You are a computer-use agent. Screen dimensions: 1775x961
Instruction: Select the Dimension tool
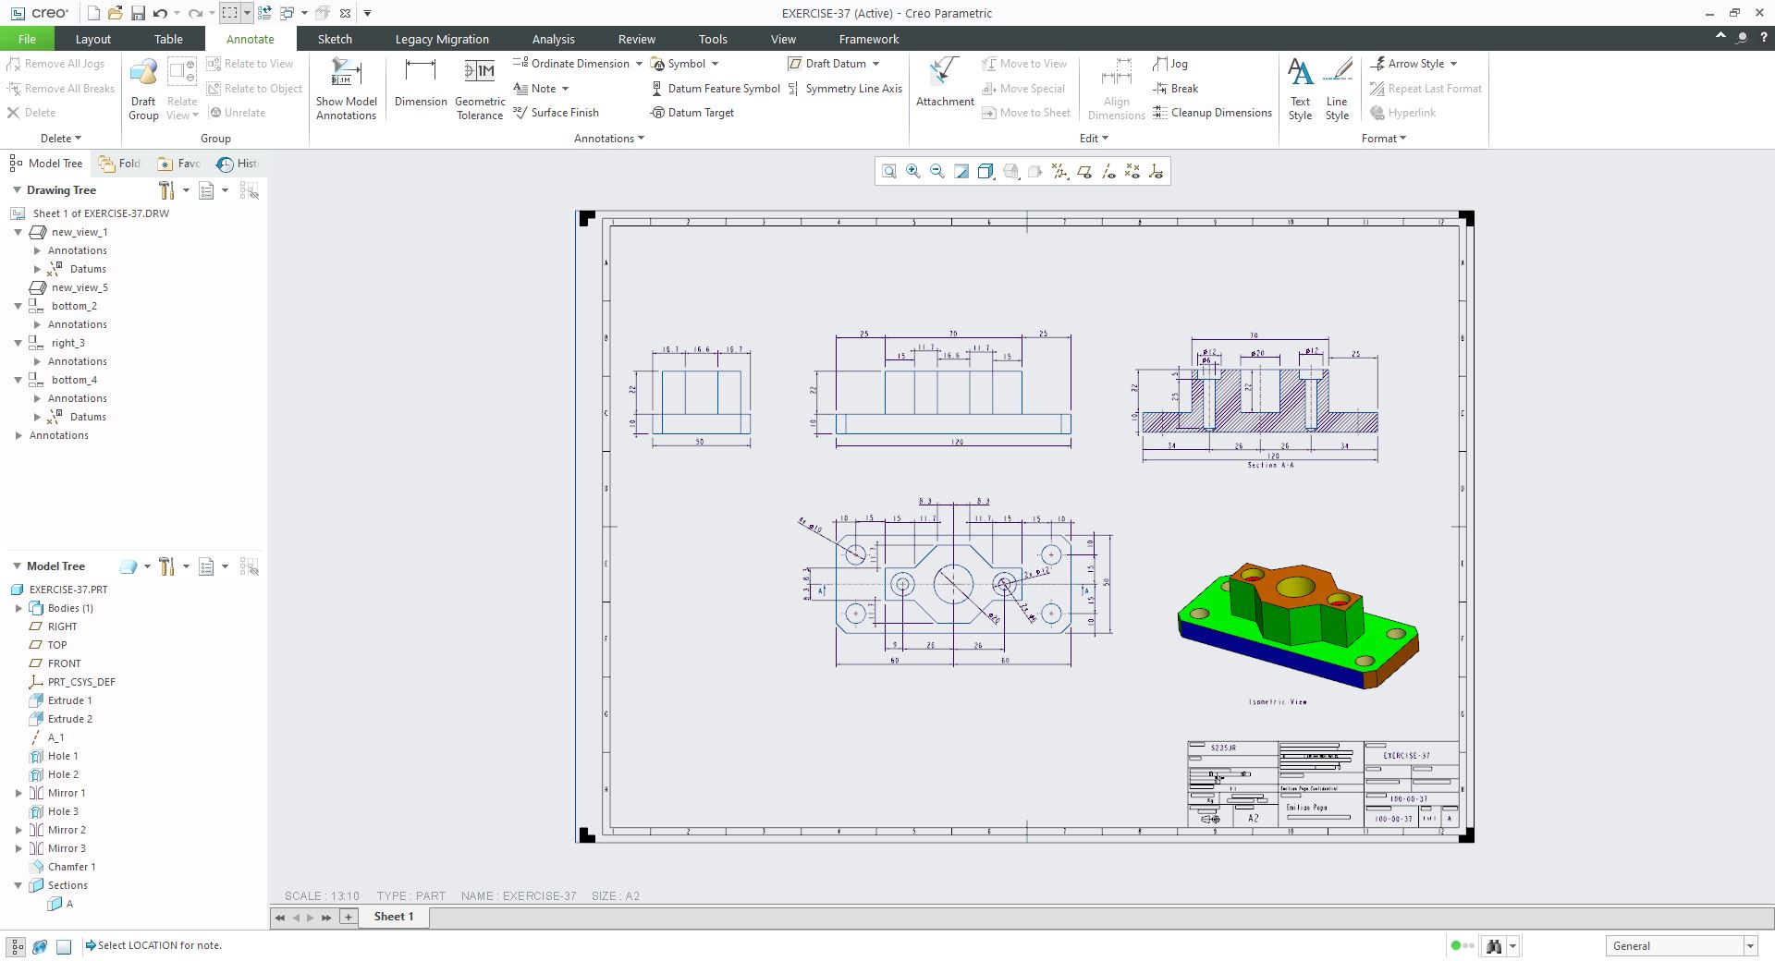tap(421, 83)
